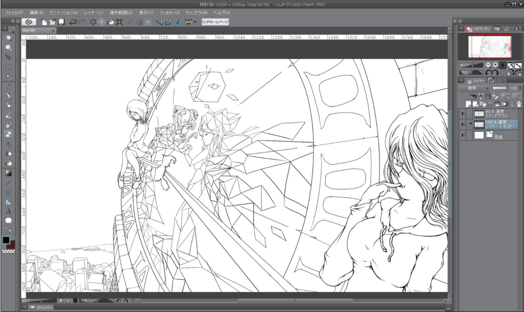Create a new raster layer
524x312 pixels.
coord(468,104)
